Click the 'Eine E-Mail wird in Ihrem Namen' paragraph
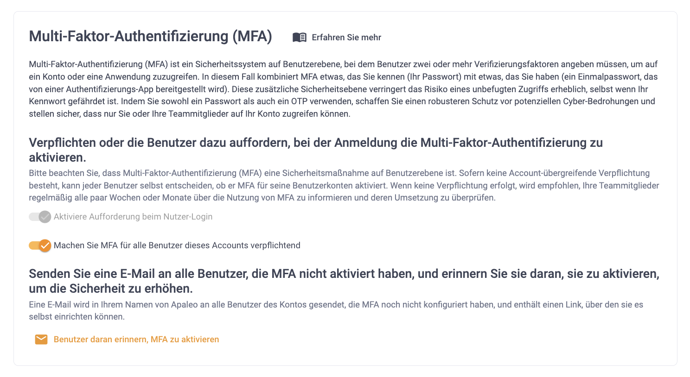Image resolution: width=690 pixels, height=377 pixels. (336, 311)
